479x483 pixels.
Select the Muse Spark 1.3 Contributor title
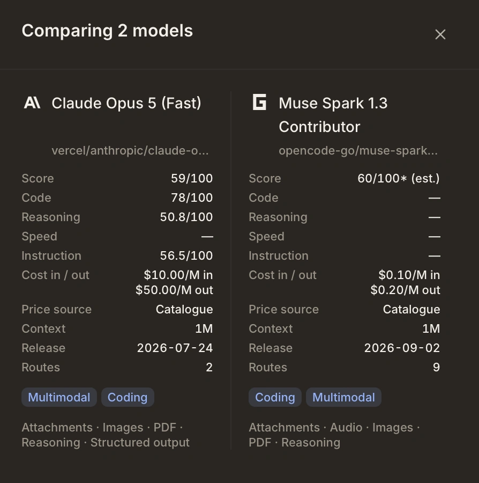333,115
